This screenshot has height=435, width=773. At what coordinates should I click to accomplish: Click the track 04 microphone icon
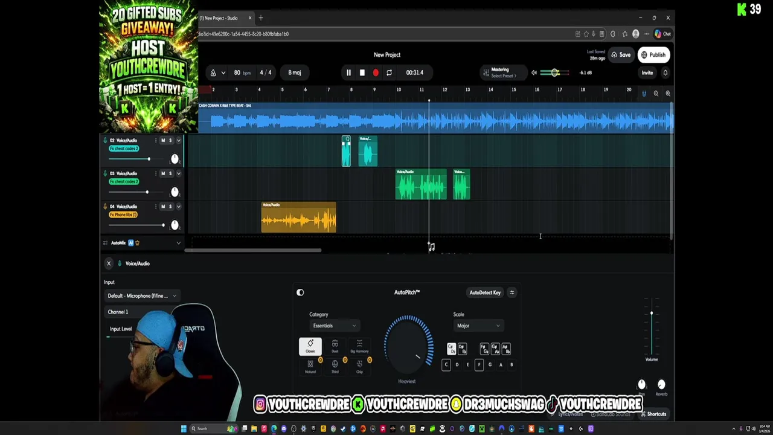105,207
